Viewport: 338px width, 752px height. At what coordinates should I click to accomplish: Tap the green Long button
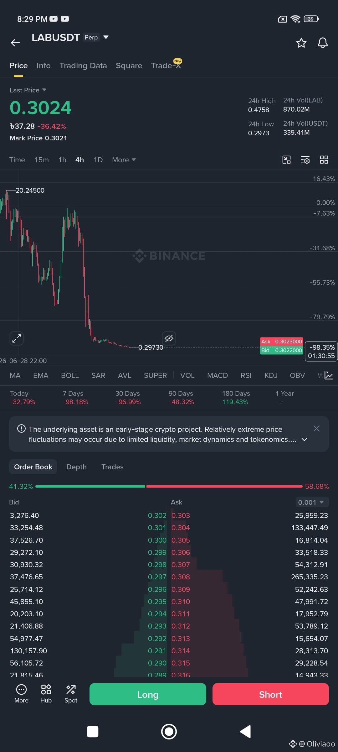click(148, 694)
